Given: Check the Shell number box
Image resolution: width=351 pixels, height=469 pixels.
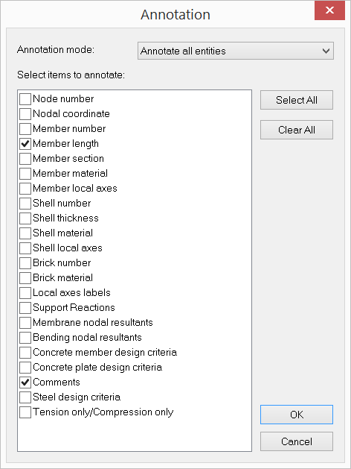Looking at the screenshot, I should pos(25,204).
